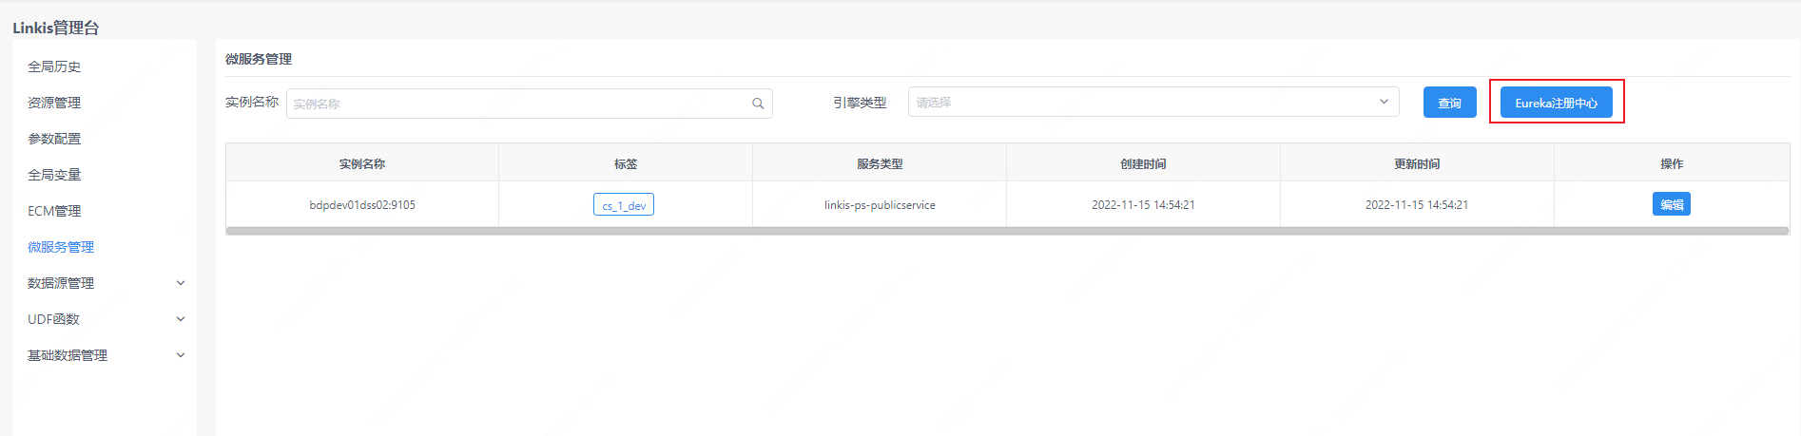Select 参数配置 in the sidebar
Image resolution: width=1801 pixels, height=436 pixels.
click(54, 139)
